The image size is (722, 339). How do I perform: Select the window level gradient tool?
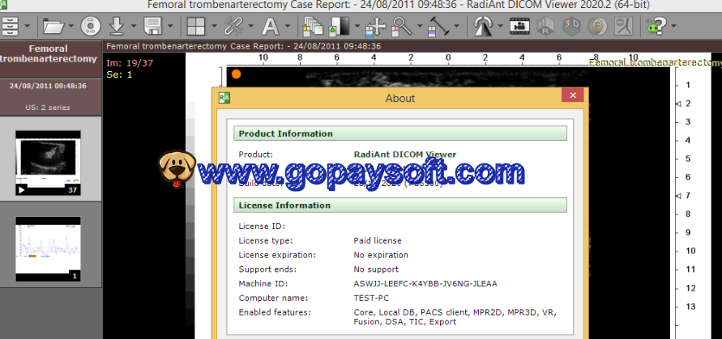tap(340, 26)
